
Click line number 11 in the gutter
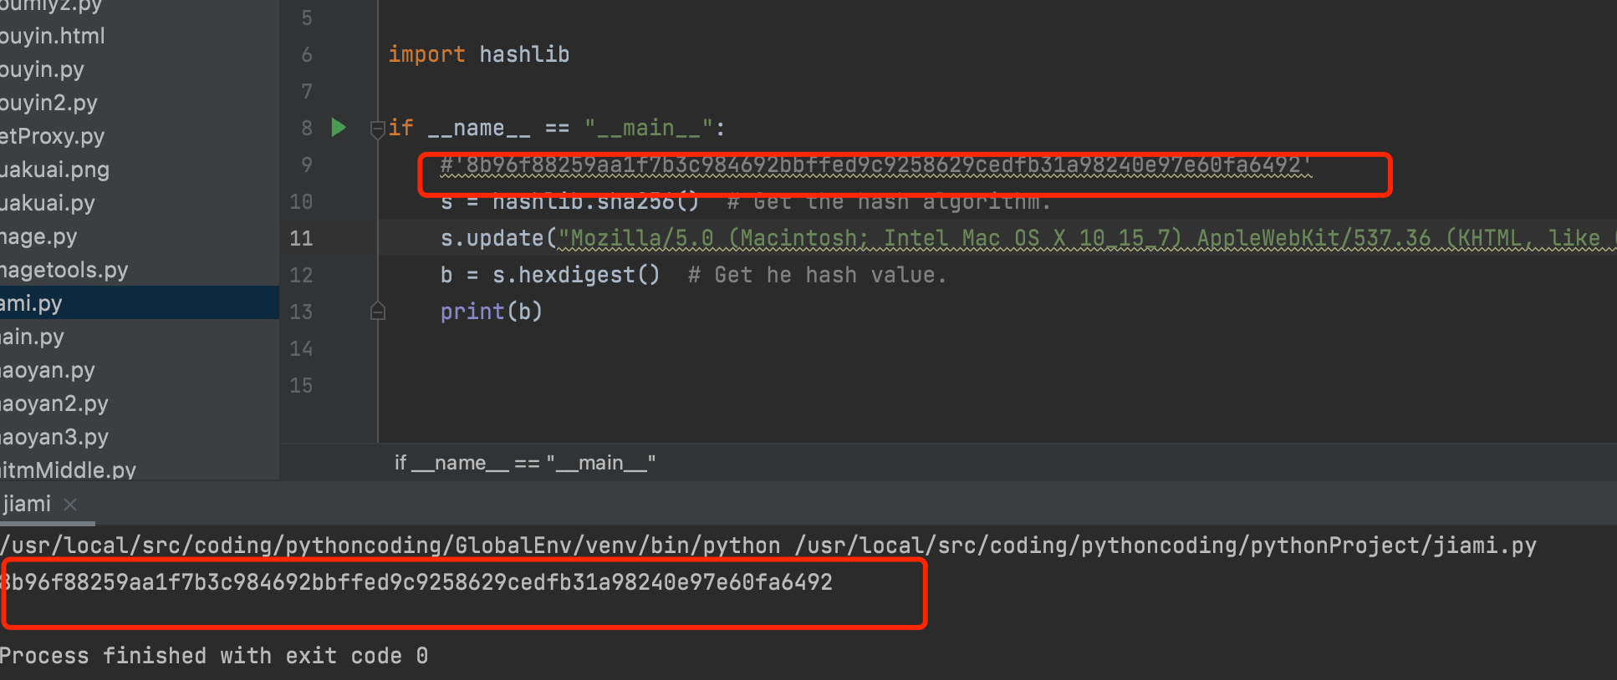(x=301, y=238)
